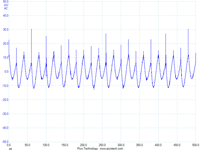Click the 30.0 voltage axis label
This screenshot has width=200, height=150.
click(x=5, y=29)
